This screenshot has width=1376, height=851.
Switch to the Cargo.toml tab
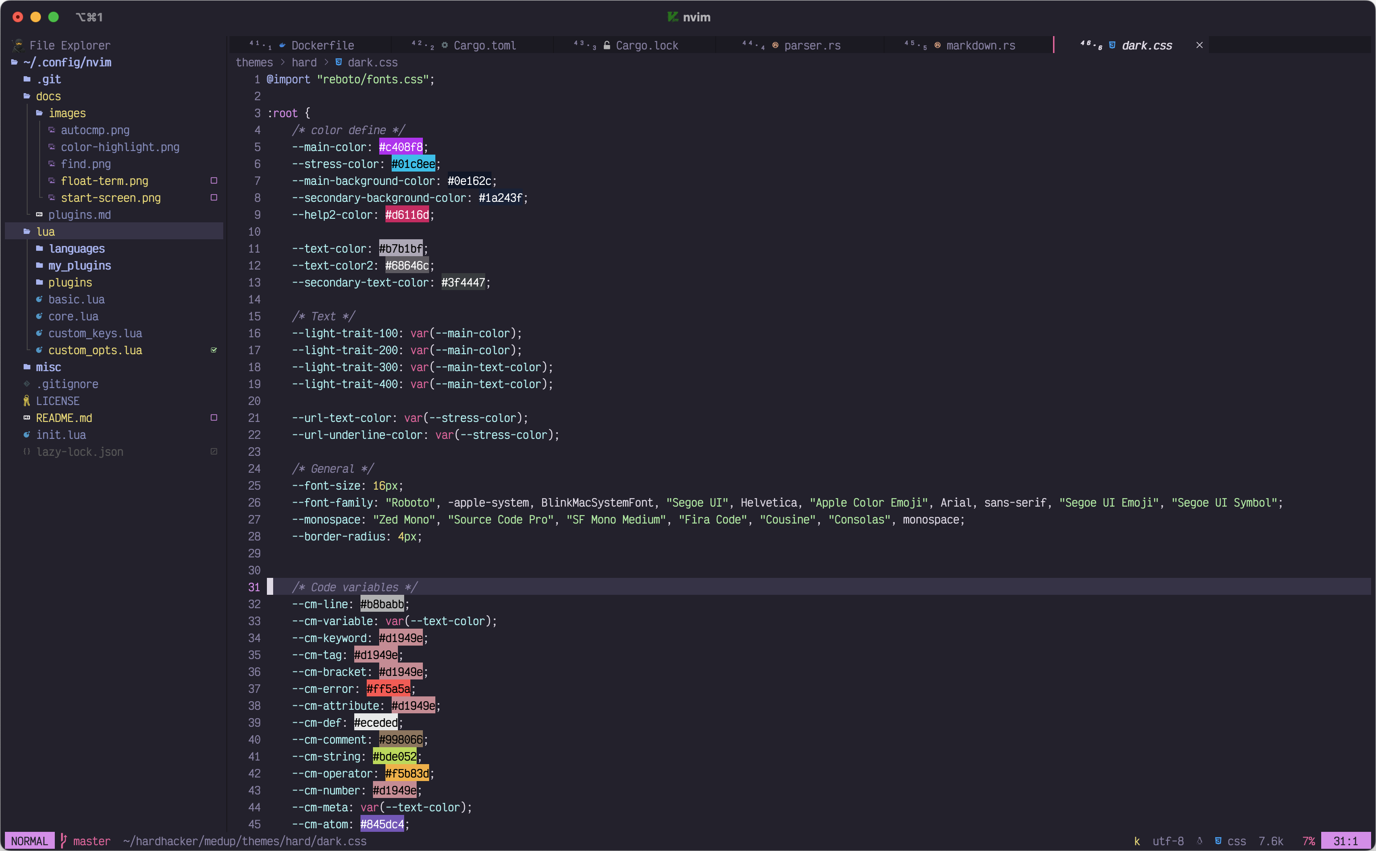pos(484,45)
